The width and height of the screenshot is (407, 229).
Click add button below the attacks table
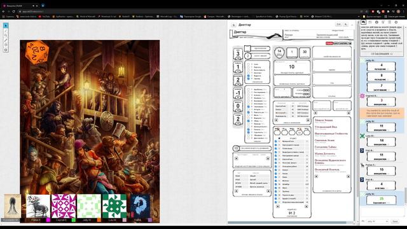coord(276,120)
